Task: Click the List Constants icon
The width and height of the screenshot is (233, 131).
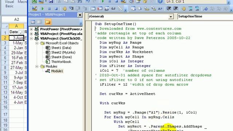Action: [140, 8]
